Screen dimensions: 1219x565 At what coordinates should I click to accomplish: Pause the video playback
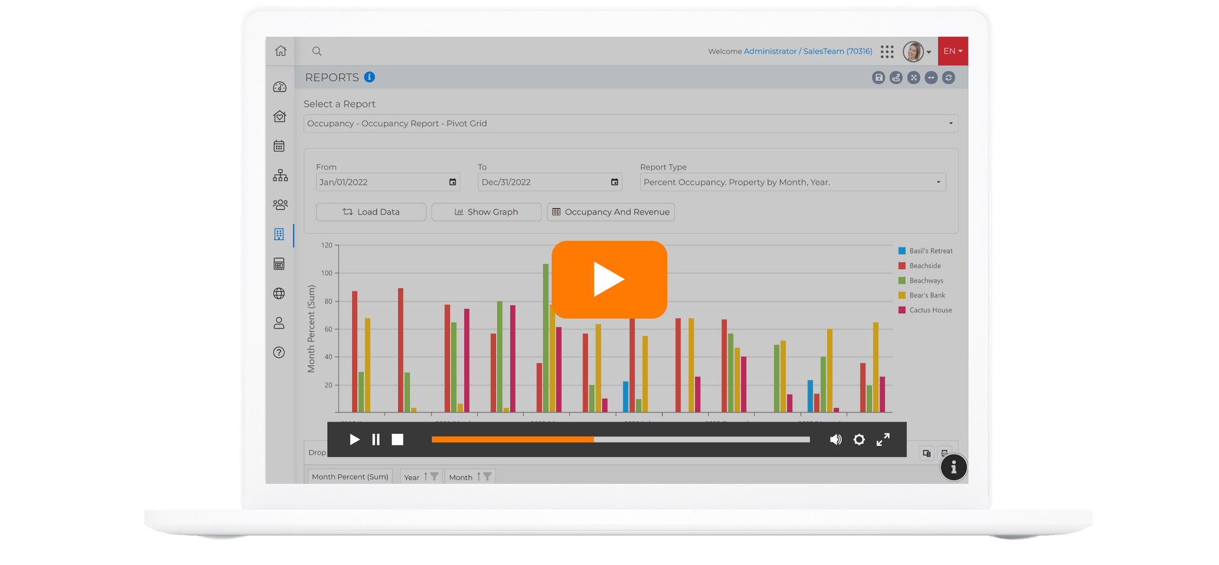pos(376,439)
